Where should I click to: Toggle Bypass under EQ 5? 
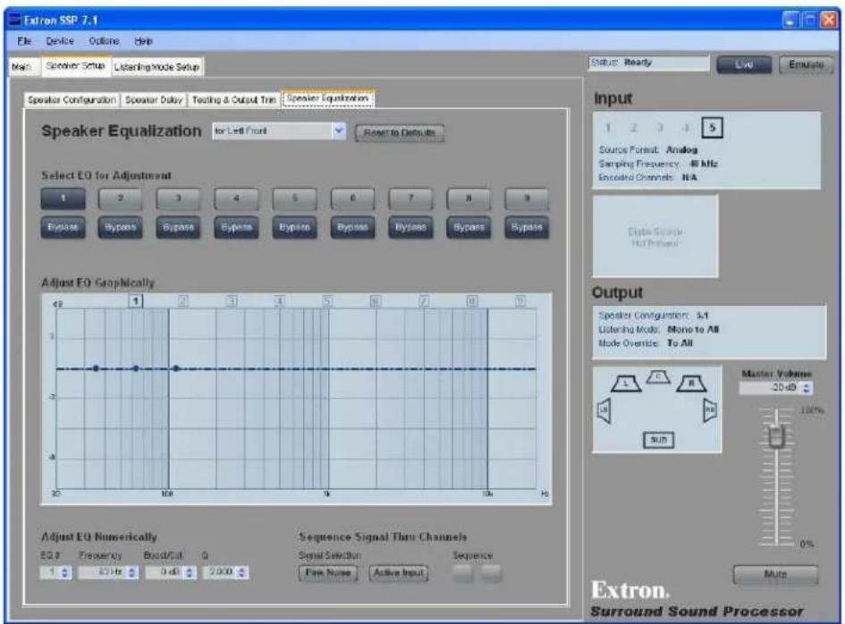click(x=294, y=227)
